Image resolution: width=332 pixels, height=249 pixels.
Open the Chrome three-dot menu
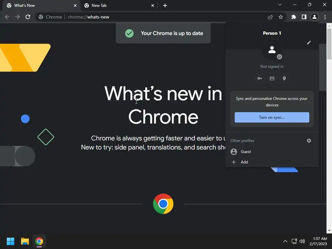325,17
